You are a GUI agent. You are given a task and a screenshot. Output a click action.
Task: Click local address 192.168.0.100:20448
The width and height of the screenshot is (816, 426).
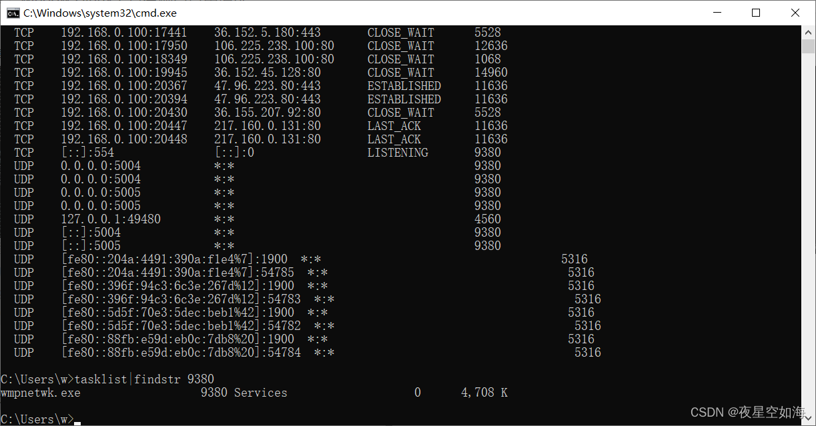124,139
